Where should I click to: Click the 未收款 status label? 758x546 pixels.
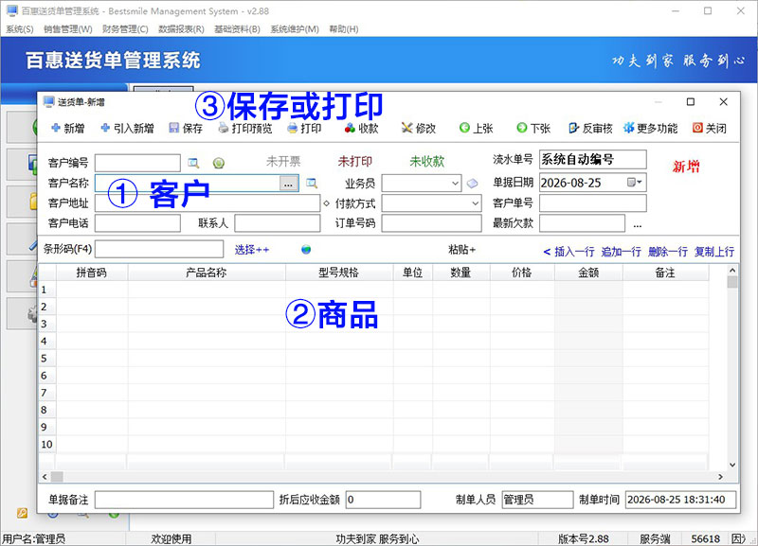pyautogui.click(x=427, y=161)
